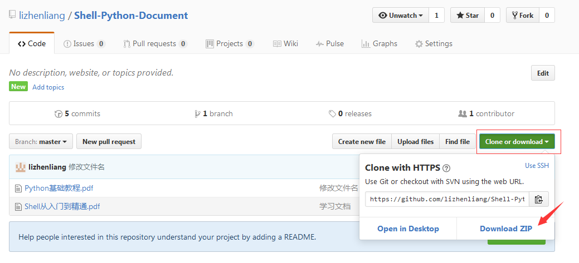
Task: Click the file icon next to Shell从入门到精通.pdf
Action: (x=18, y=207)
